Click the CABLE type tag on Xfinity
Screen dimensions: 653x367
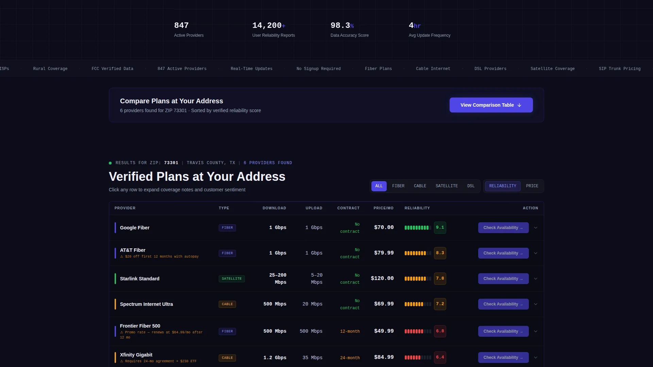tap(227, 358)
